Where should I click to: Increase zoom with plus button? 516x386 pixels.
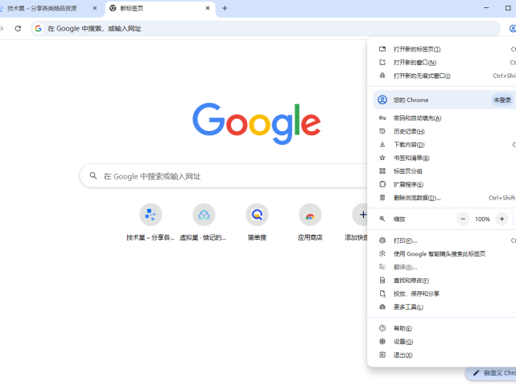click(x=502, y=219)
